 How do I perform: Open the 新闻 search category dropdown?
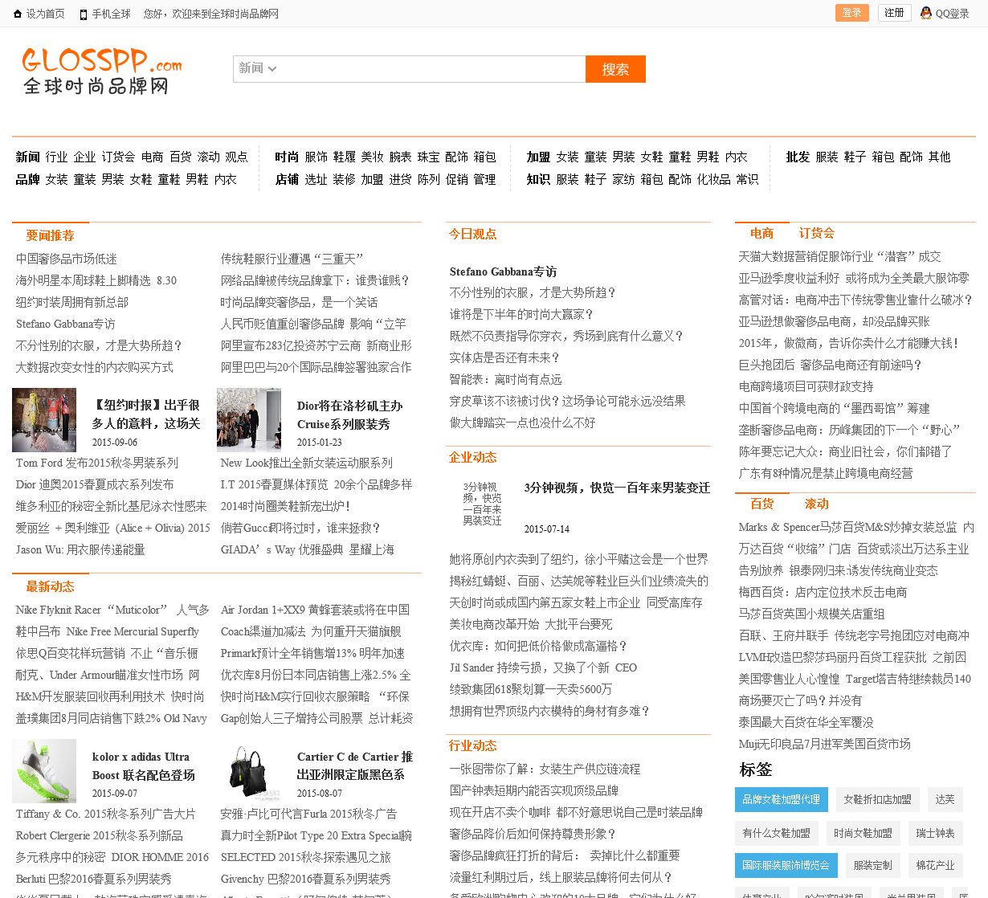pos(257,68)
